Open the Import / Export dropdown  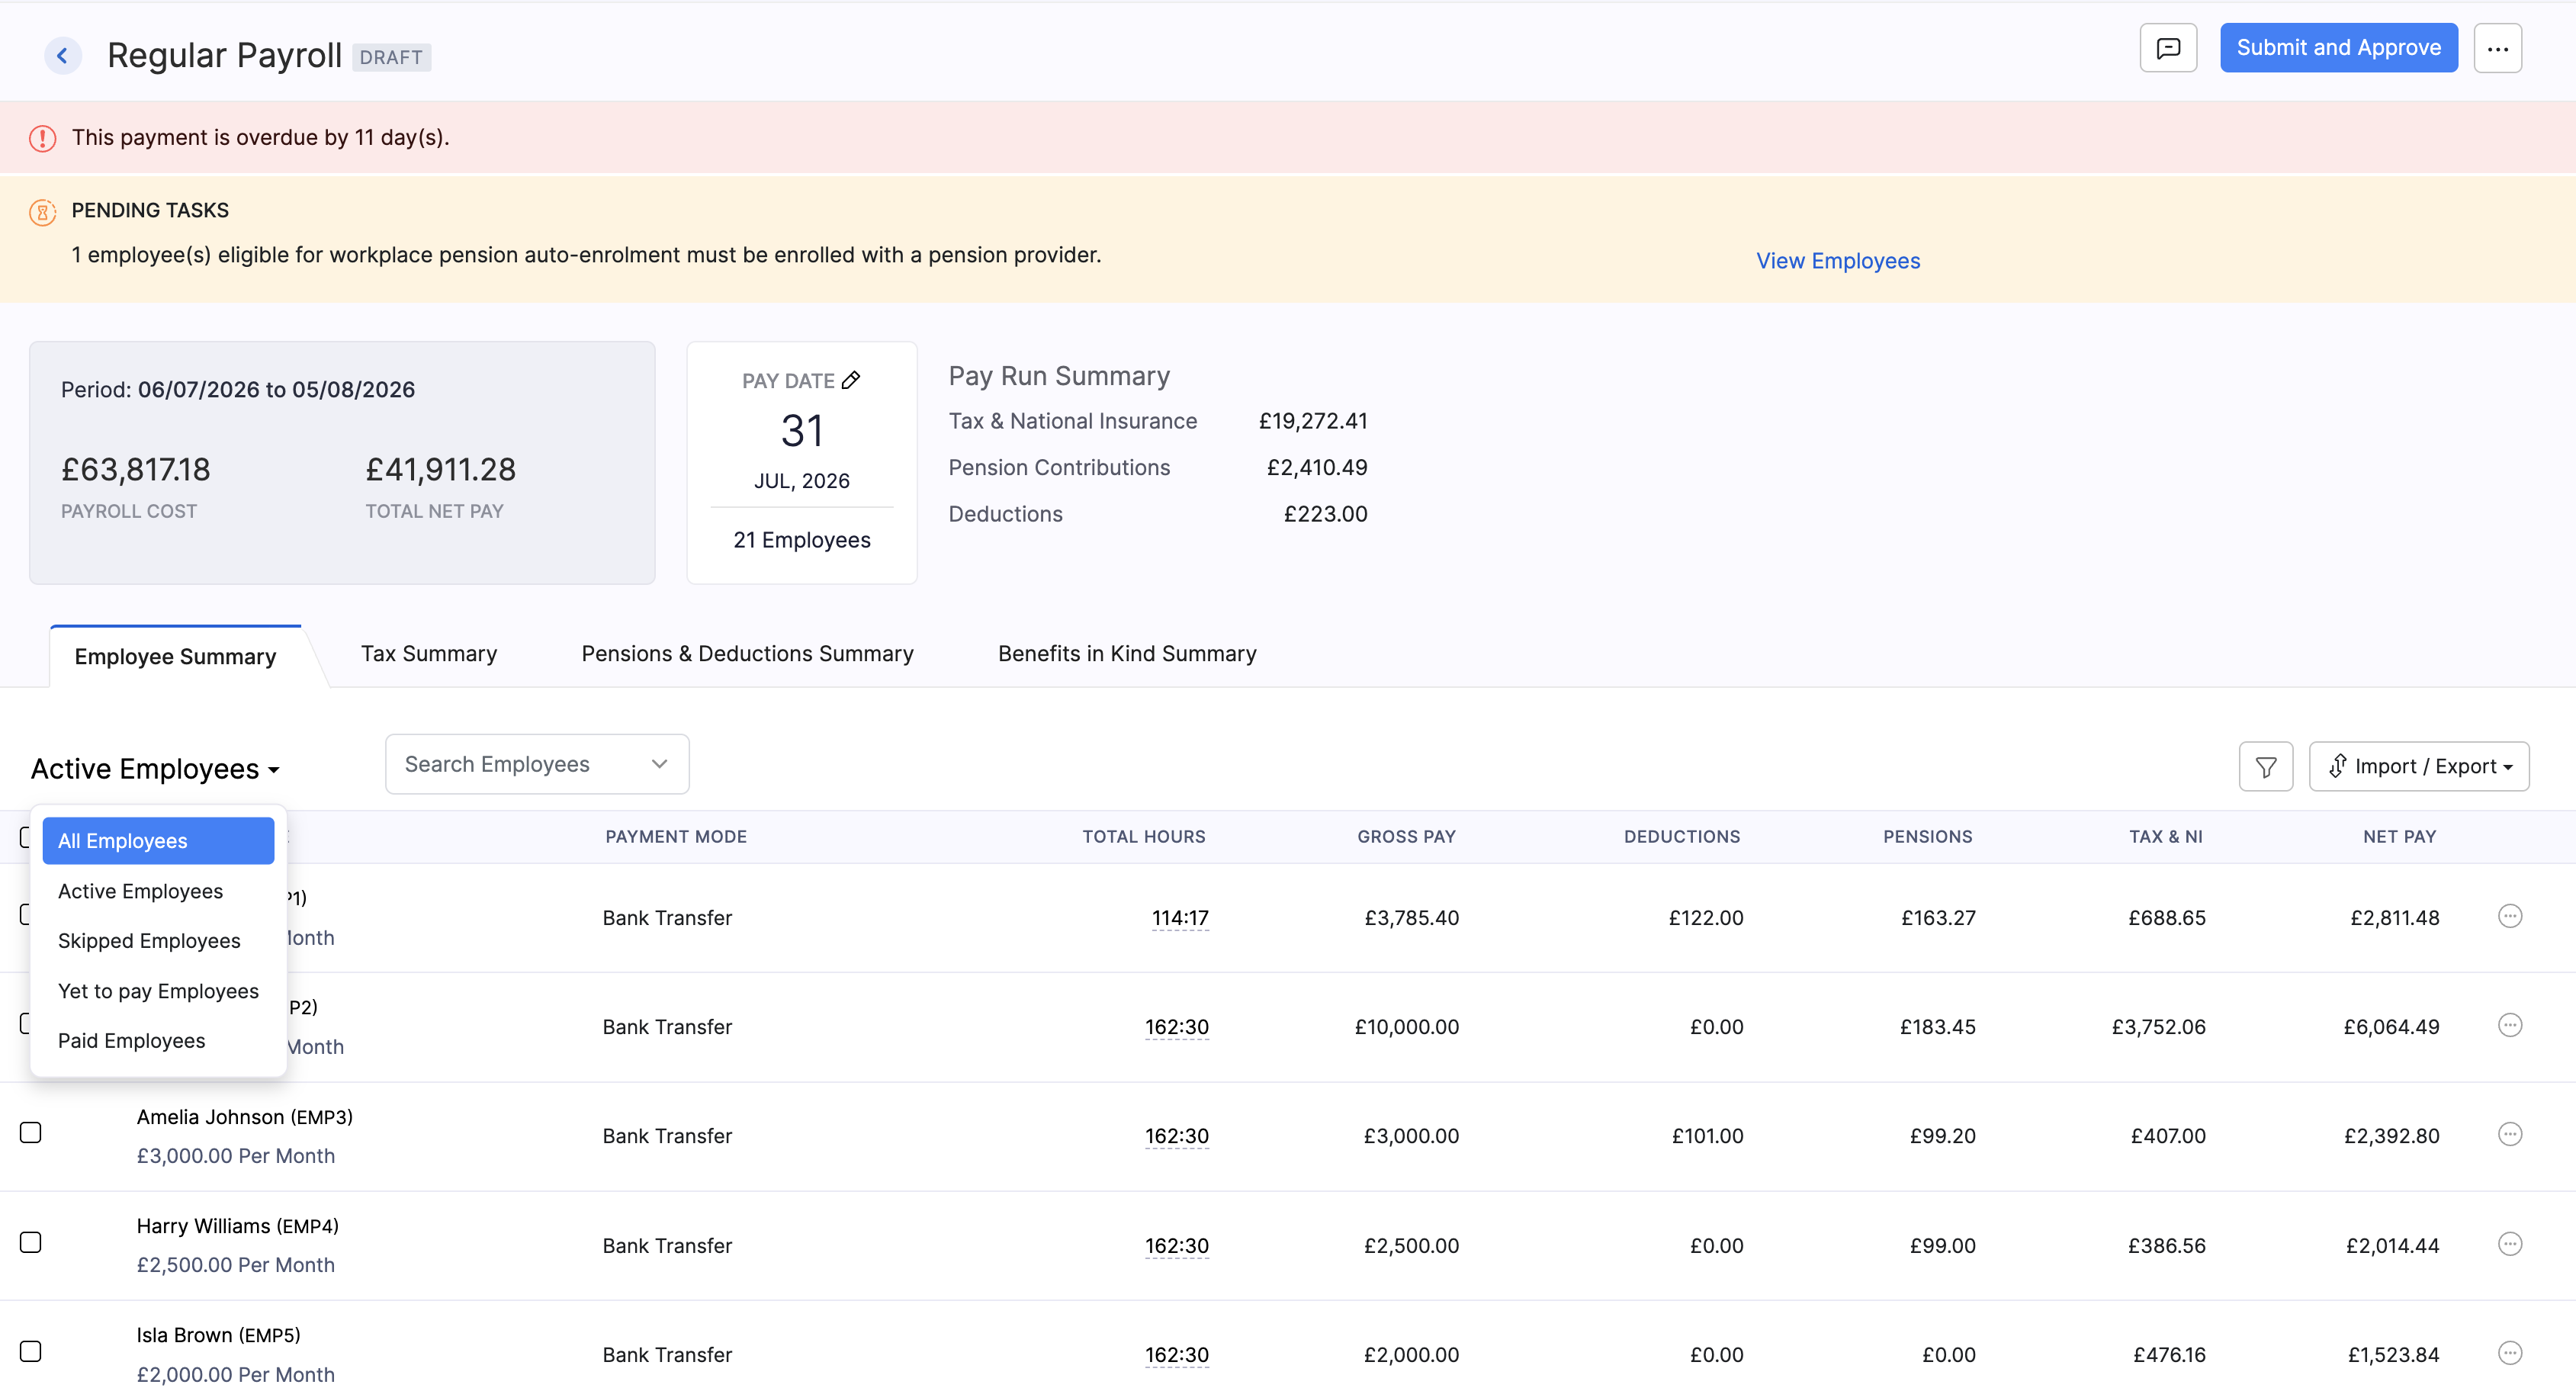click(x=2419, y=766)
